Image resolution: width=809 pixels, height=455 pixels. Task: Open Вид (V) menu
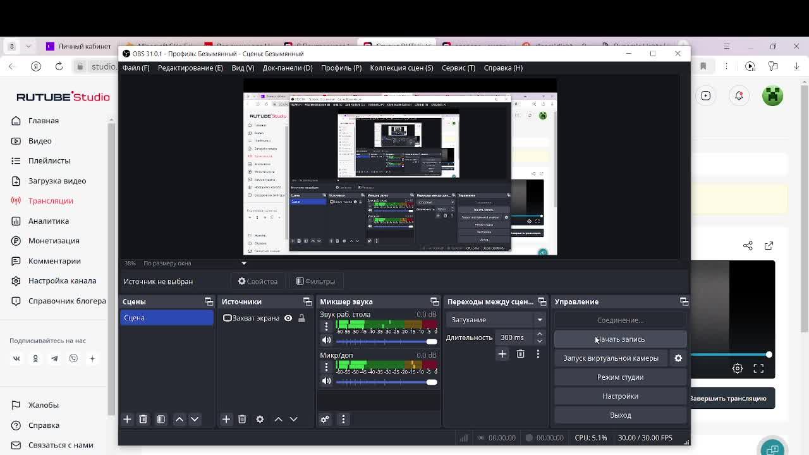(243, 68)
